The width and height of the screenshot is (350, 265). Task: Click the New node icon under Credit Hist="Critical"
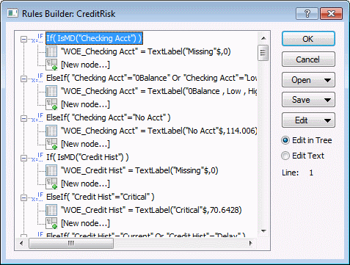51,223
